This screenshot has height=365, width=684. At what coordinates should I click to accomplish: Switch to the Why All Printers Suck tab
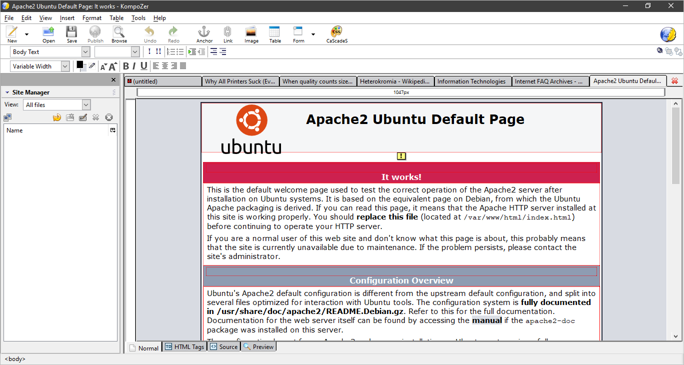coord(240,81)
